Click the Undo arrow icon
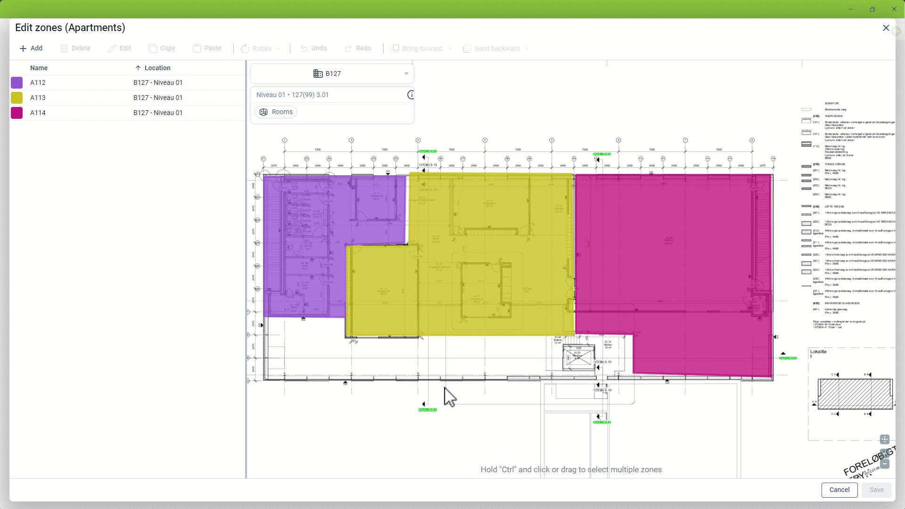 tap(304, 49)
